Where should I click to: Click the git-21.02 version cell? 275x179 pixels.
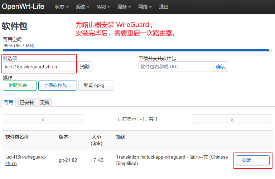tap(68, 160)
